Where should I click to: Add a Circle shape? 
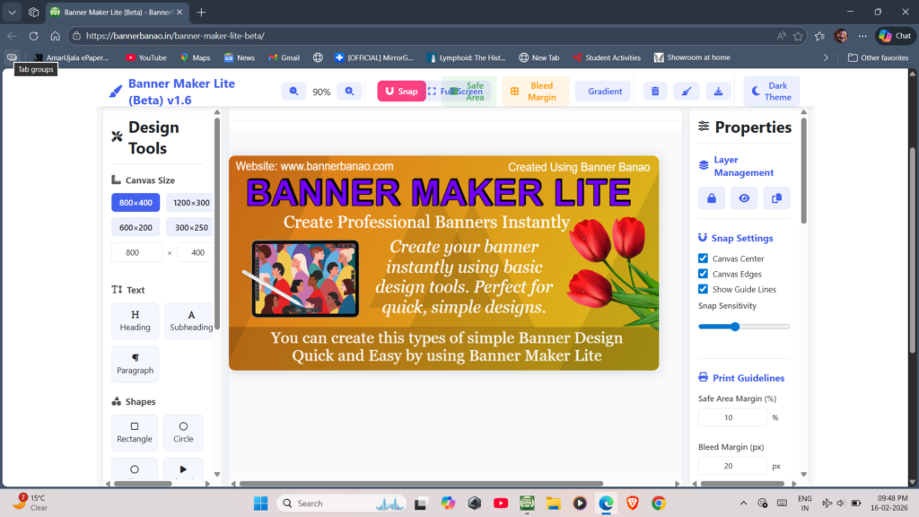pos(183,432)
